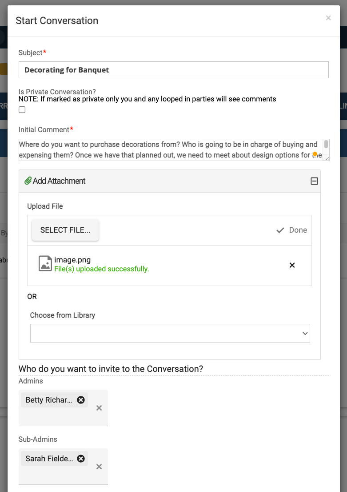Open the Choose from Library dropdown

tap(170, 333)
